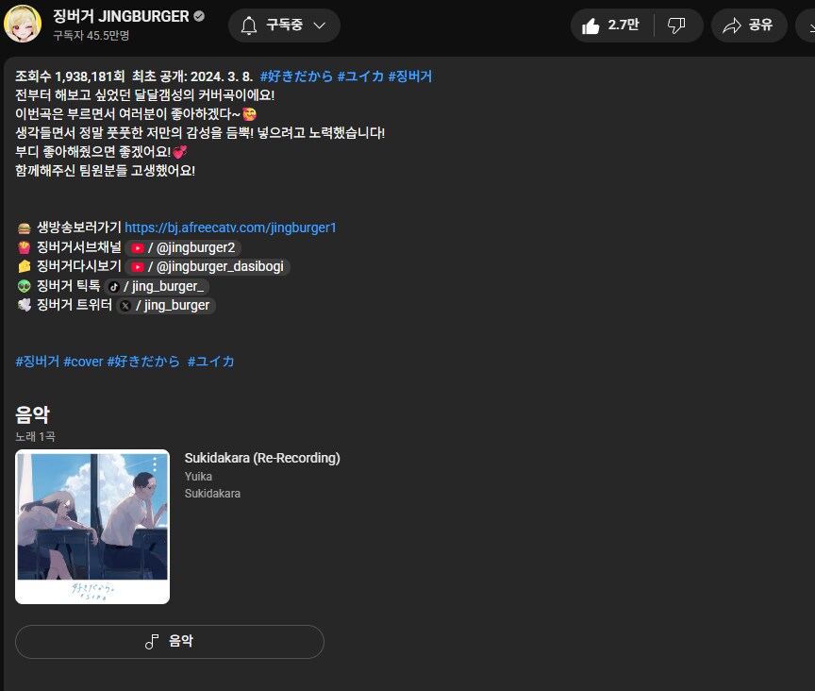The width and height of the screenshot is (815, 691).
Task: Click the music note 음악 button
Action: [170, 642]
